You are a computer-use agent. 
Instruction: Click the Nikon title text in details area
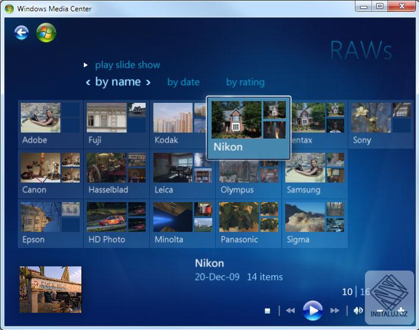pos(209,263)
